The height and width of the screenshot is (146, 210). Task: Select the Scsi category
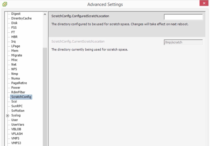click(x=14, y=101)
